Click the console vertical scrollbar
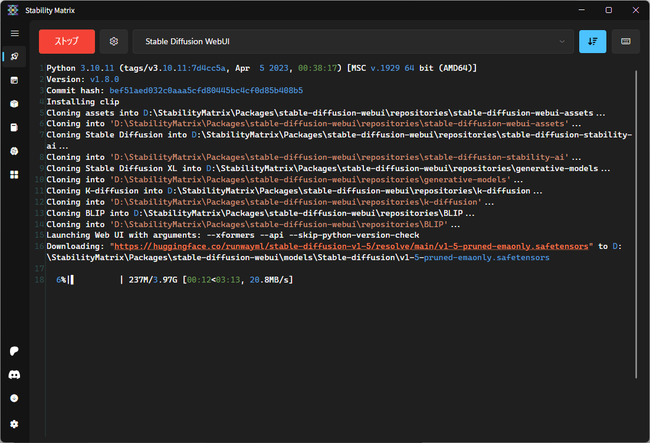650x443 pixels. [x=636, y=224]
